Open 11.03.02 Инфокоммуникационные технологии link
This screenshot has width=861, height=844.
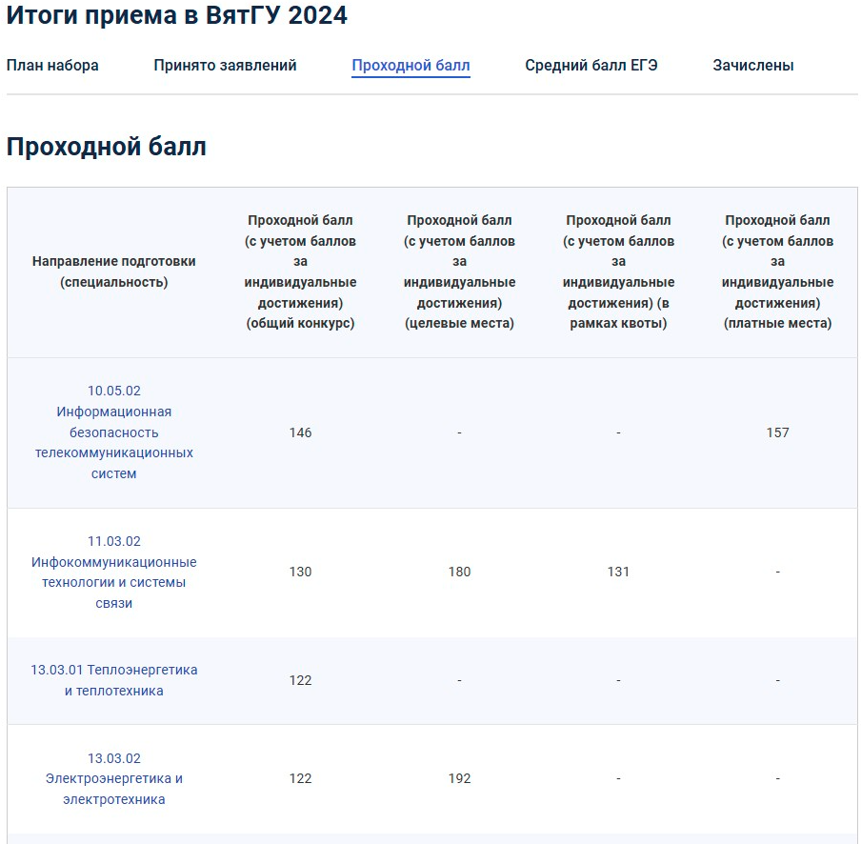tap(114, 573)
